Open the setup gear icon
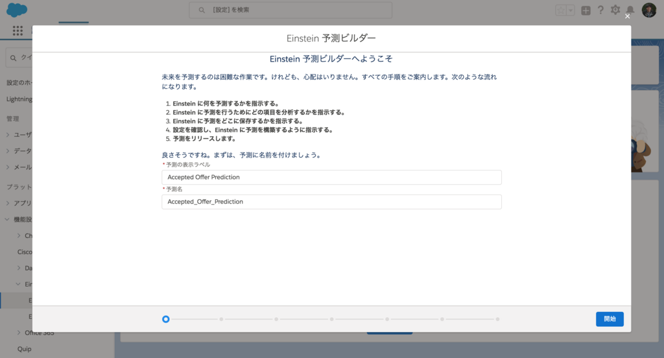 (615, 10)
